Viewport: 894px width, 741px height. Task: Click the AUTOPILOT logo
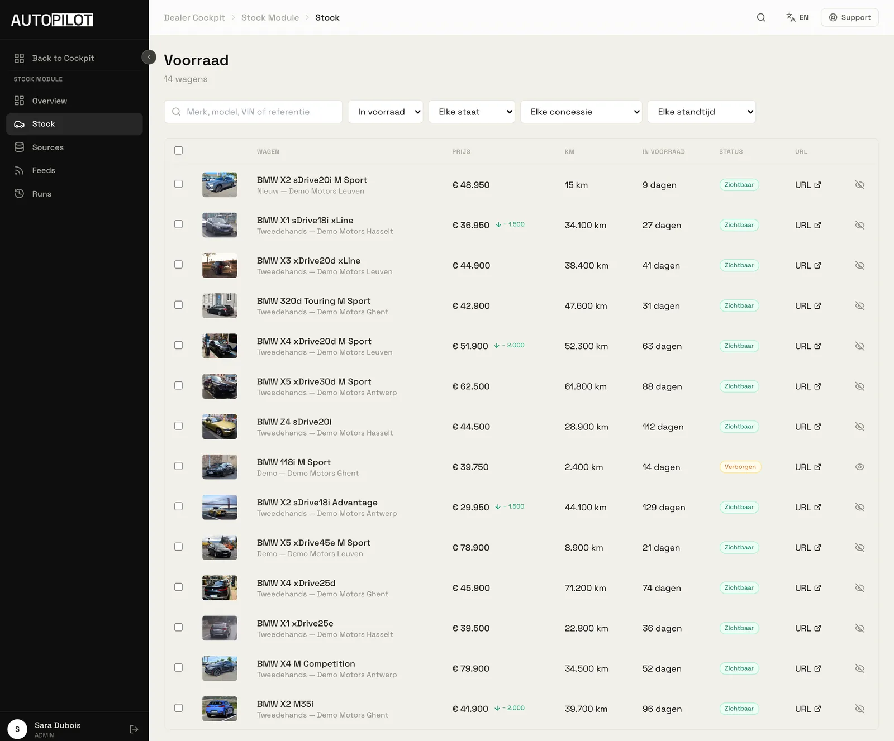click(x=52, y=20)
